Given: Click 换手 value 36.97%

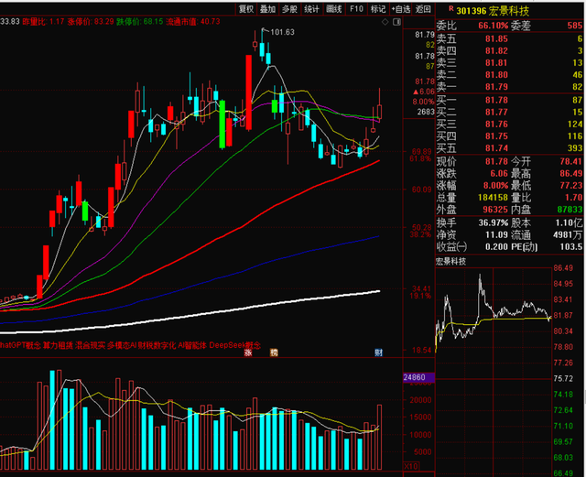Looking at the screenshot, I should coord(494,222).
